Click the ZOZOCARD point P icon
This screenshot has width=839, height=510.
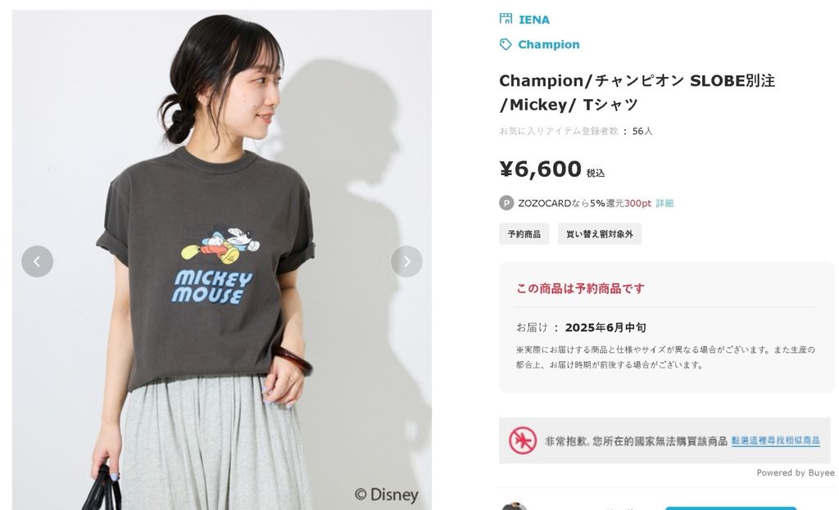pyautogui.click(x=506, y=203)
